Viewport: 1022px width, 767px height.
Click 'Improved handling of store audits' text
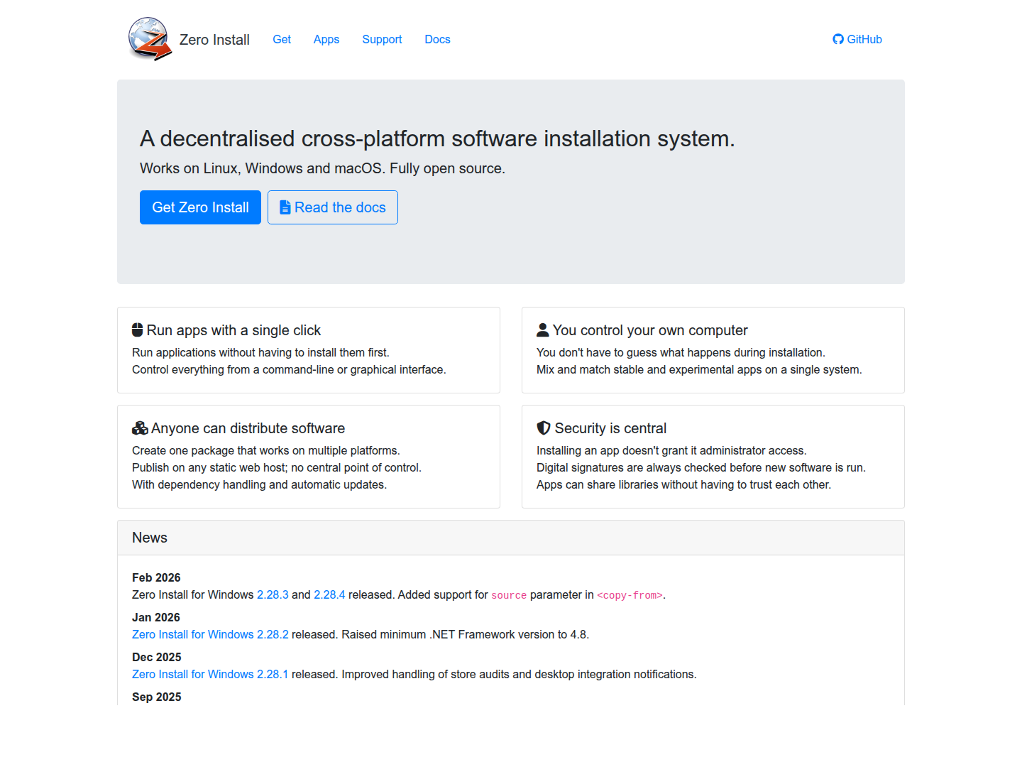(x=519, y=674)
